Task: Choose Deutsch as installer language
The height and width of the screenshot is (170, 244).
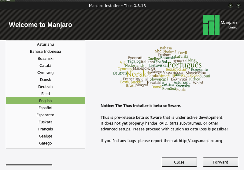Action: tap(46, 87)
